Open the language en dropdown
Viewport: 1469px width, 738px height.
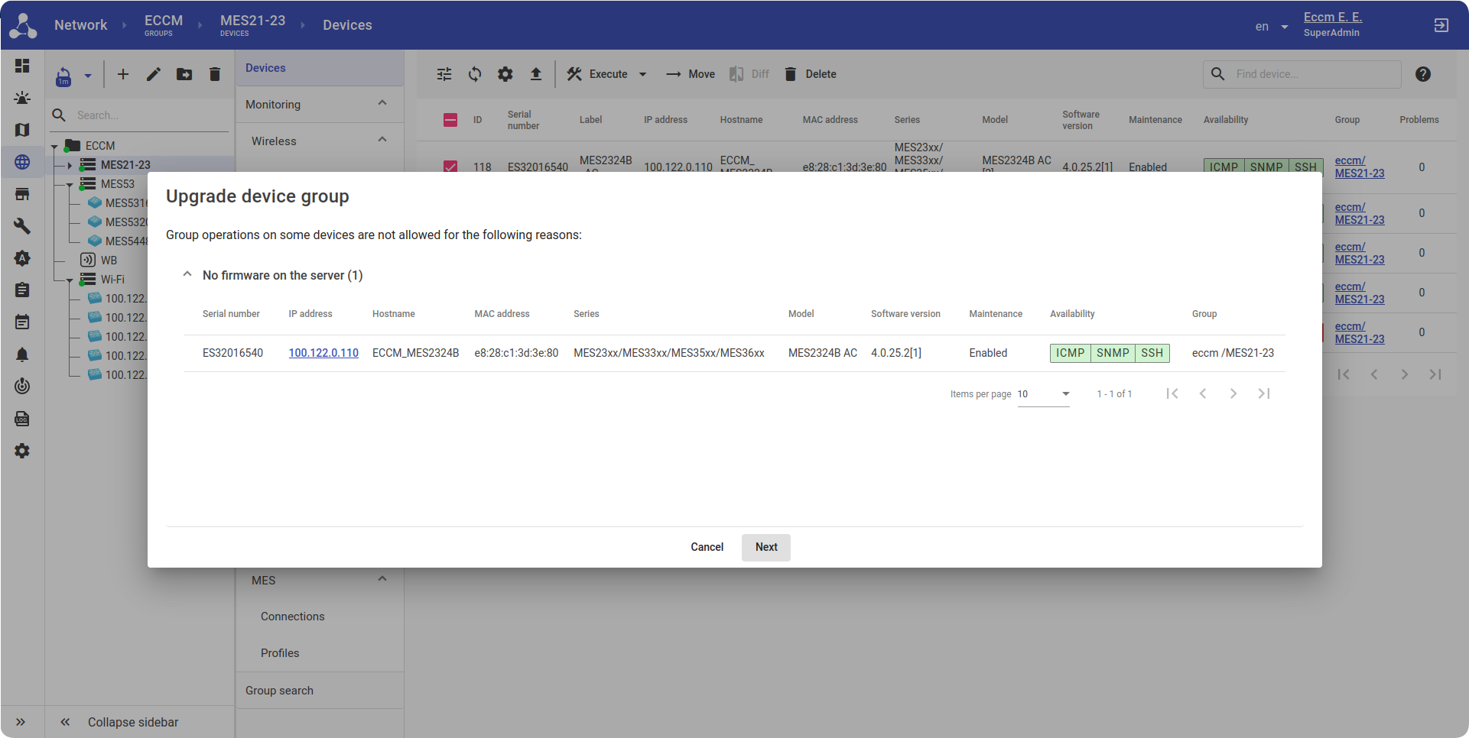1271,27
